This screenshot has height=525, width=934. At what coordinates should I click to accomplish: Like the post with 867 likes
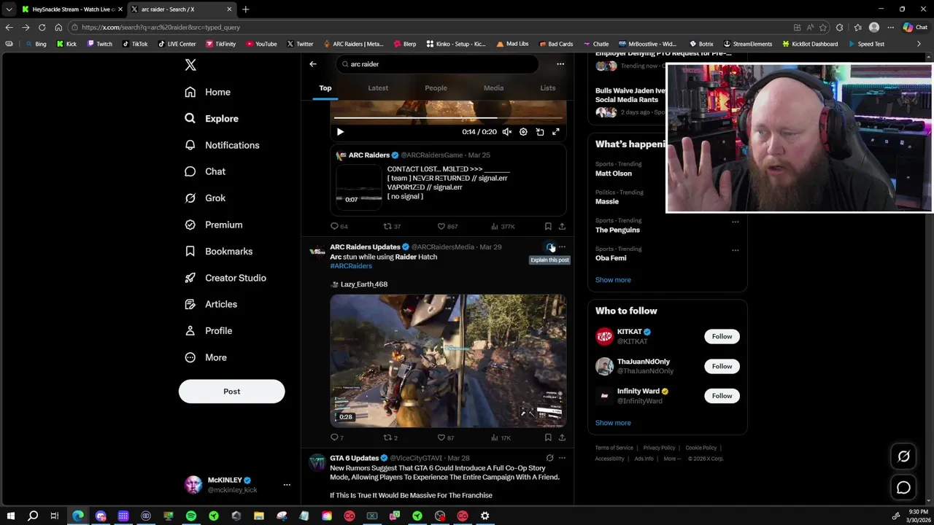[447, 227]
